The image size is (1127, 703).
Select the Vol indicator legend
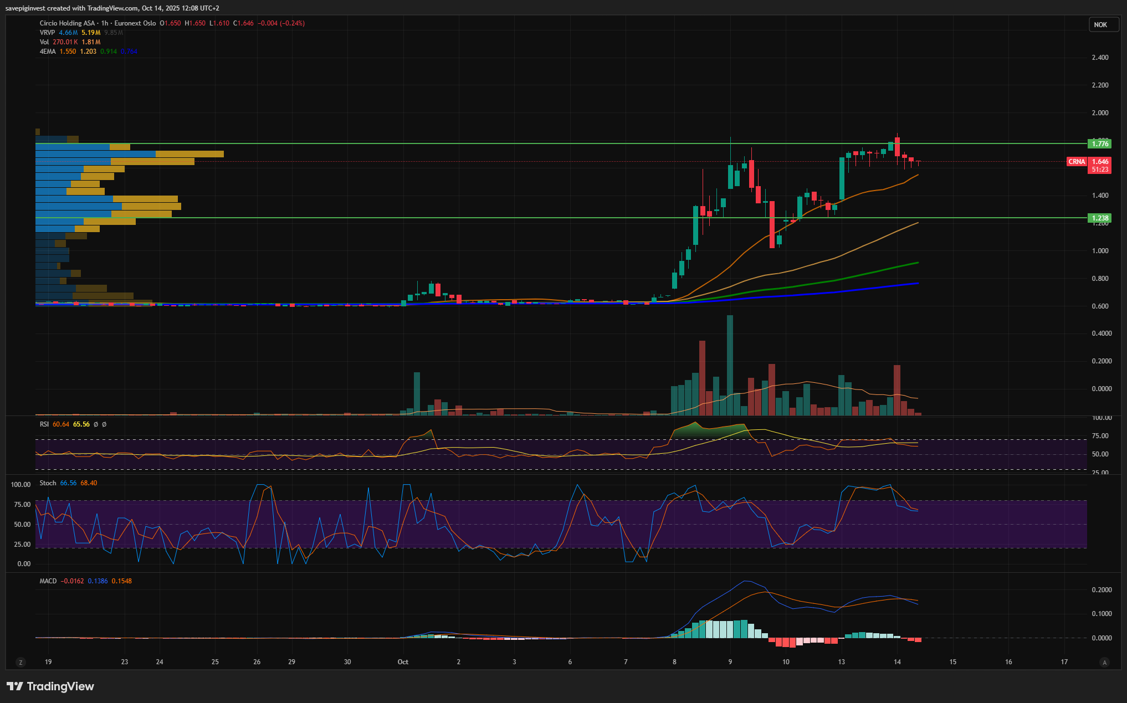[44, 42]
